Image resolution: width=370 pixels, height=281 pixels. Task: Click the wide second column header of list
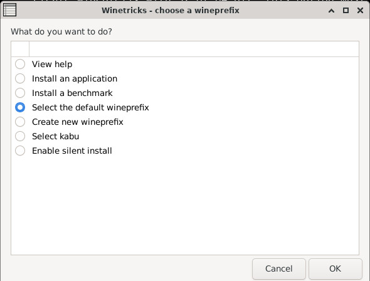pos(194,49)
